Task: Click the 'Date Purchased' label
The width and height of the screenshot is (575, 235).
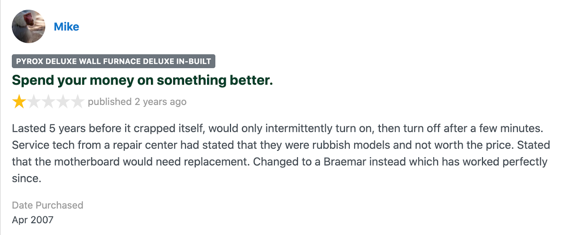Action: point(47,205)
